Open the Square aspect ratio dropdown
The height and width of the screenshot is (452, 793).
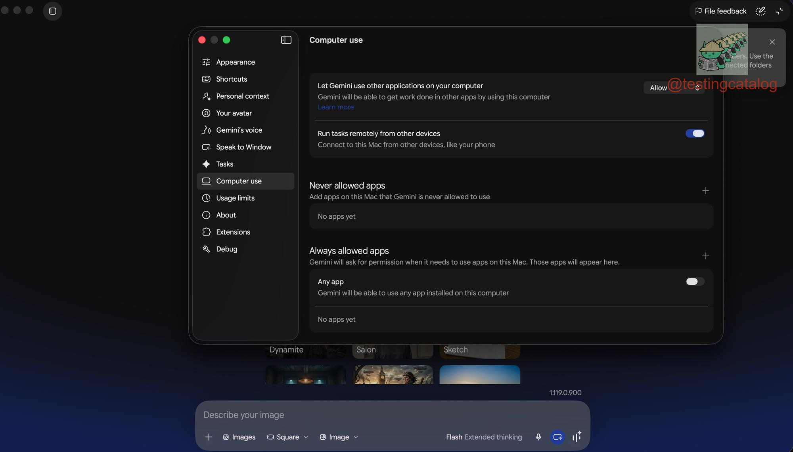pos(287,437)
